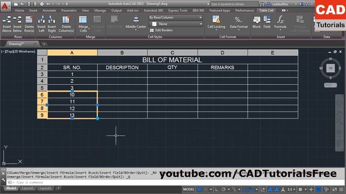Click the Undo arrow icon
The width and height of the screenshot is (346, 194).
(48, 4)
